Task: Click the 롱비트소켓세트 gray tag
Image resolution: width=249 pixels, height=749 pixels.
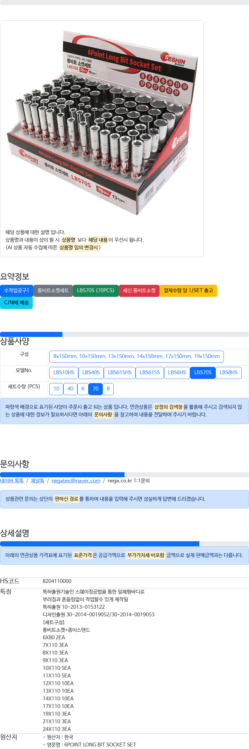Action: coord(53,290)
